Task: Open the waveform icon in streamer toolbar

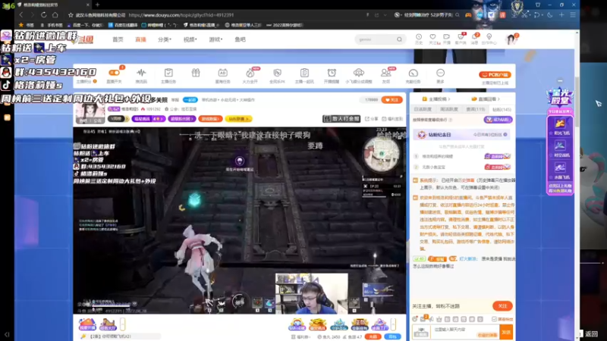Action: 141,73
